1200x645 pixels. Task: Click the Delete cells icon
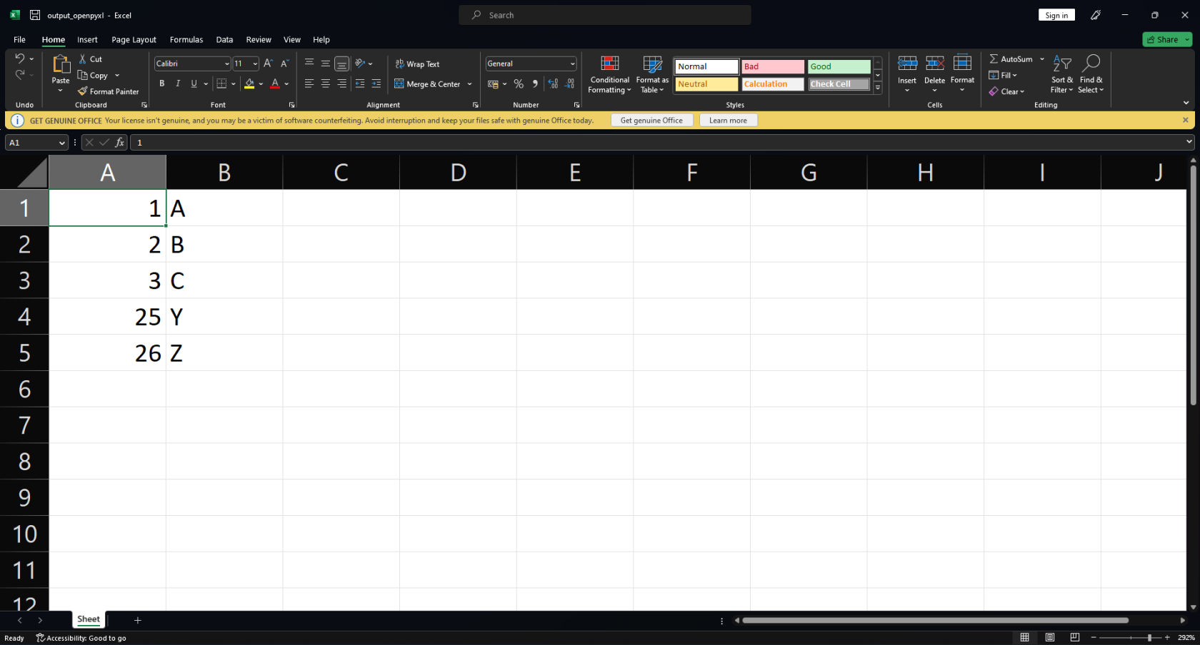click(934, 64)
